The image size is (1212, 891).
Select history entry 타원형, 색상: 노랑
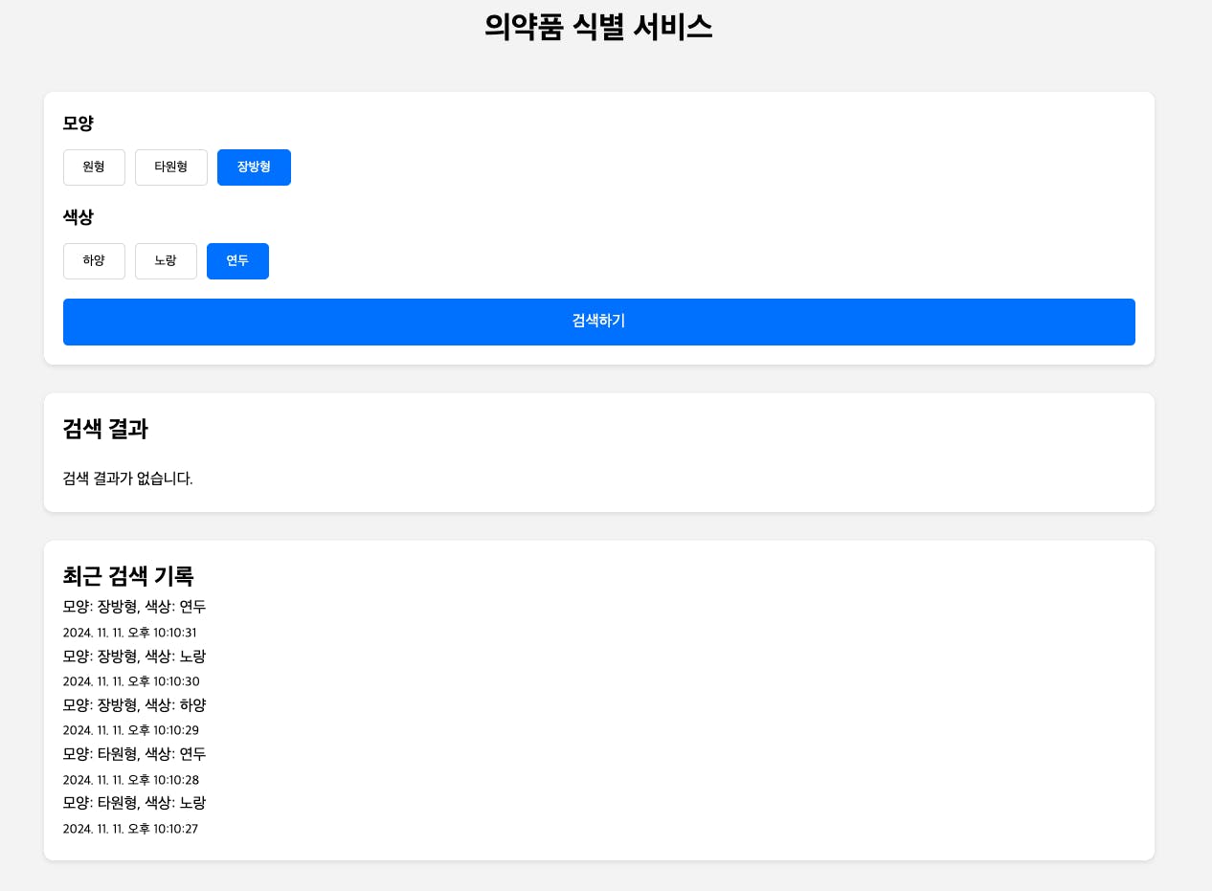[135, 803]
